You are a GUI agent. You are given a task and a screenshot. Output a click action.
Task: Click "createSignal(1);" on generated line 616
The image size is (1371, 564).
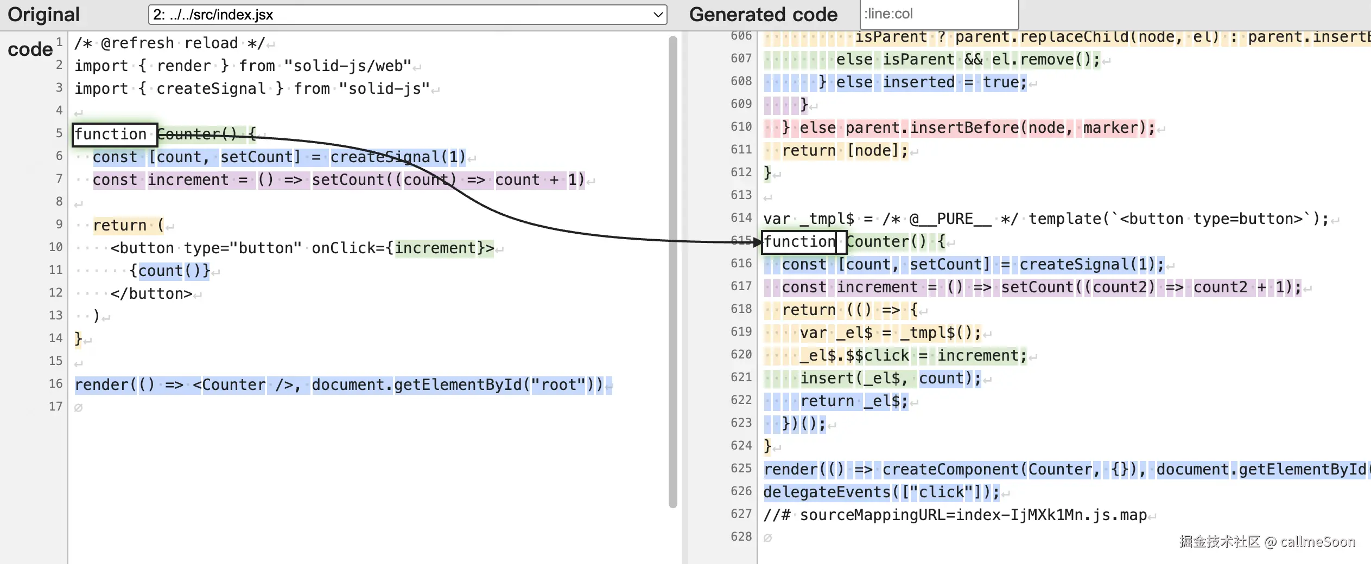tap(1092, 264)
